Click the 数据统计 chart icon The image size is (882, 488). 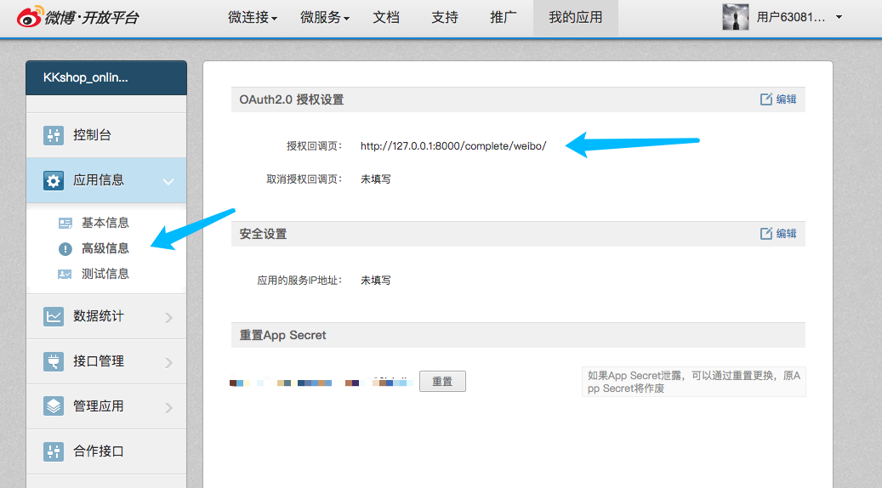pyautogui.click(x=54, y=316)
